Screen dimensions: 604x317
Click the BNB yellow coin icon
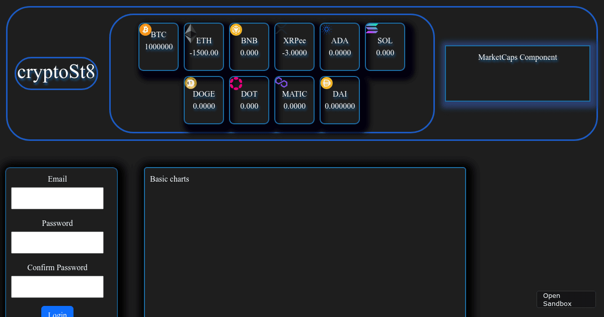pos(236,30)
